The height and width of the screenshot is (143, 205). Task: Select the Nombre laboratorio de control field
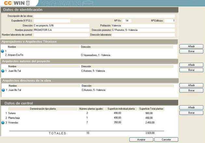[61, 35]
